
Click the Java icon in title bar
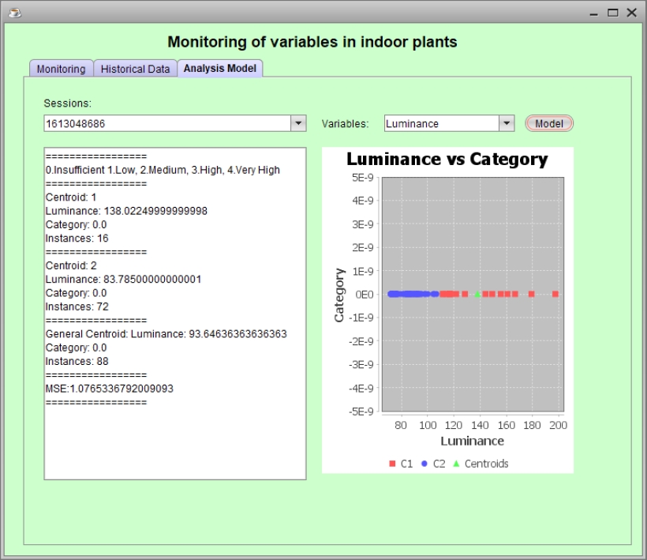coord(13,13)
